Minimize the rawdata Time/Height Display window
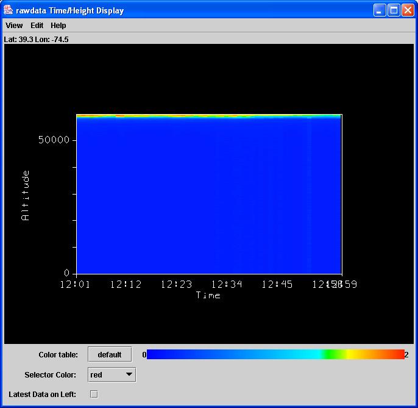Screen dimensions: 418x408 pyautogui.click(x=380, y=10)
